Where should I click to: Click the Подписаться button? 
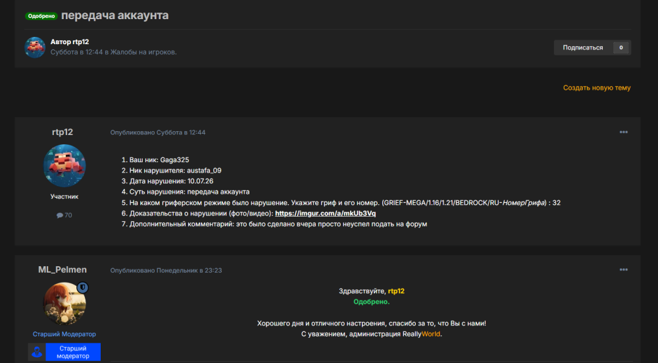pos(583,47)
